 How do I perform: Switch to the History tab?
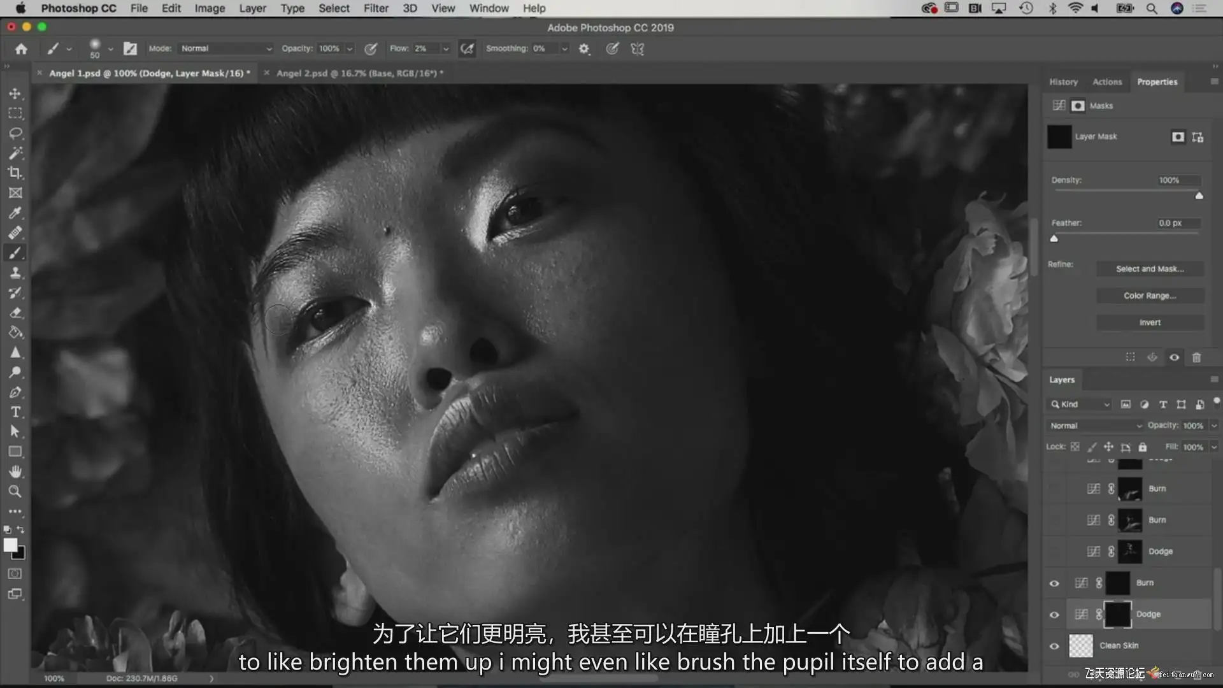1063,82
